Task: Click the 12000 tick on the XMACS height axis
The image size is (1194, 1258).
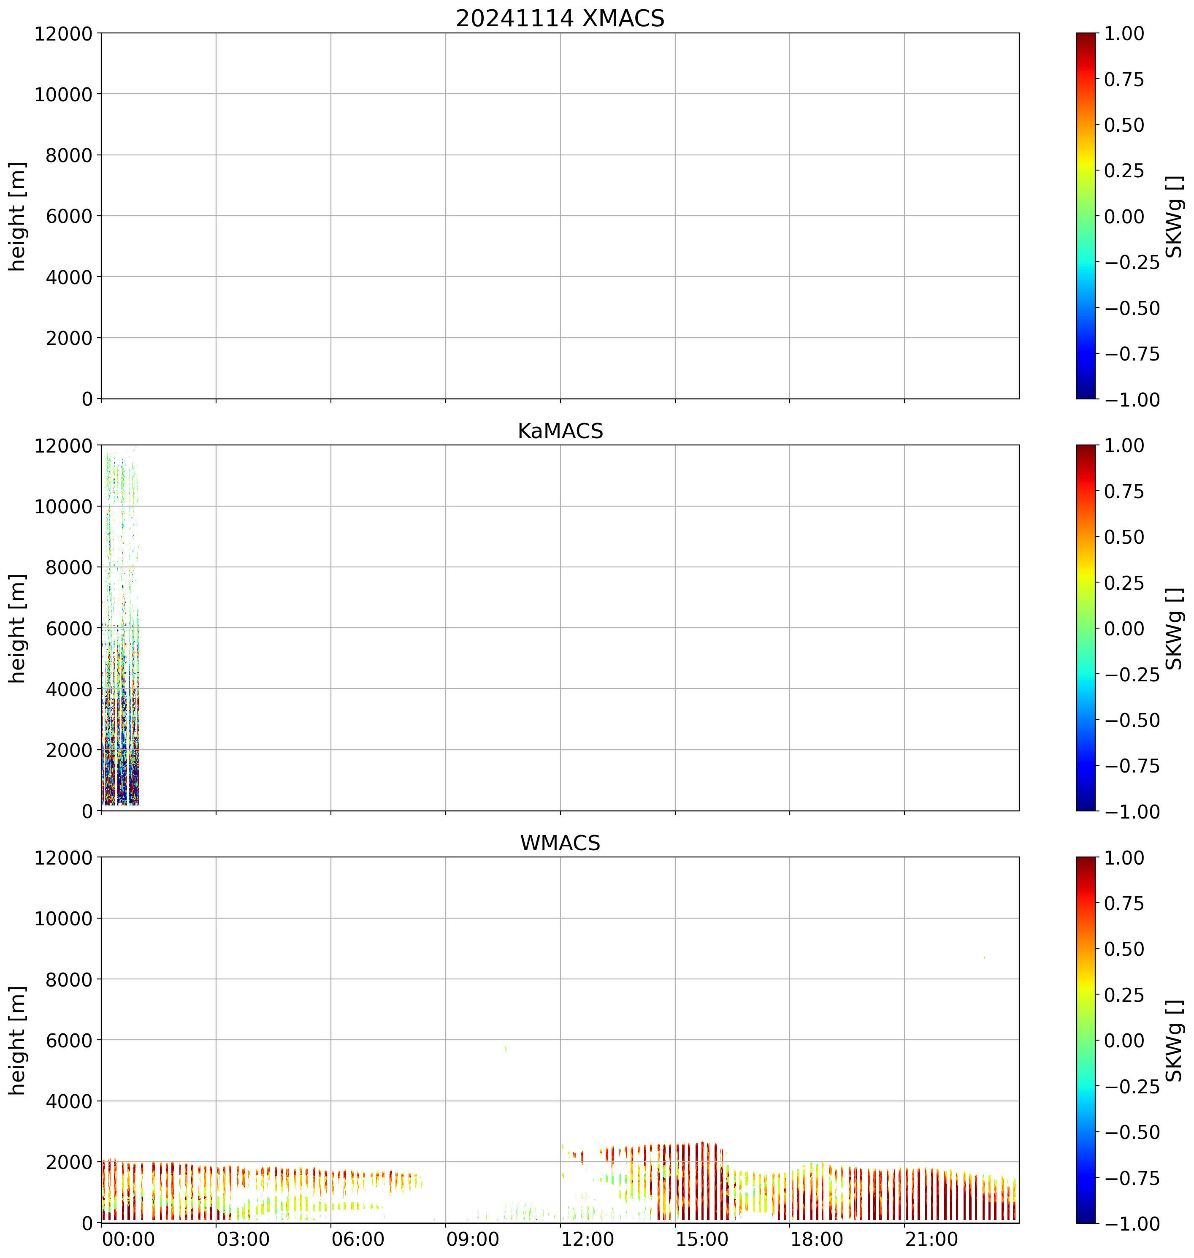Action: [64, 33]
